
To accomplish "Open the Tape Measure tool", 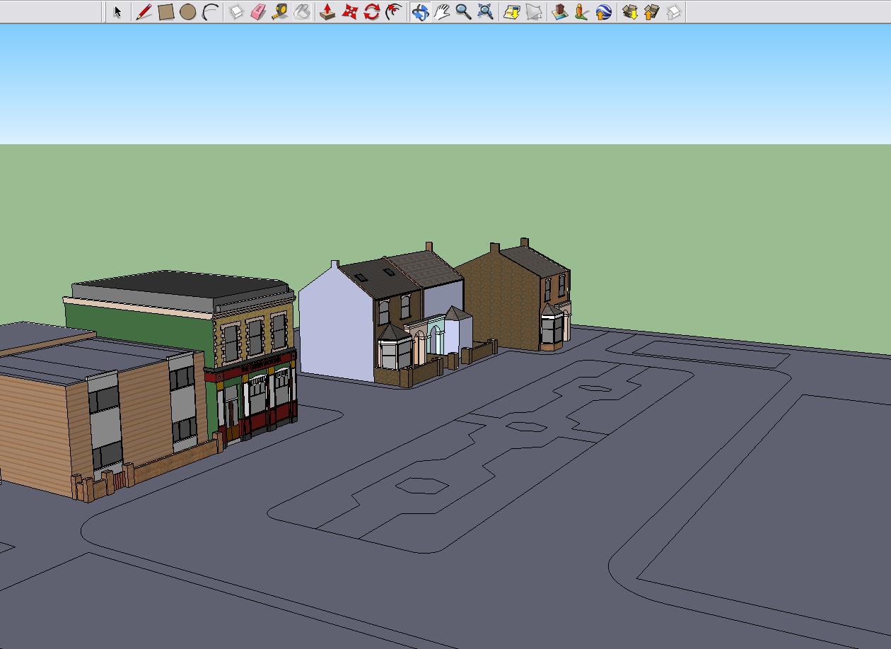I will (280, 12).
